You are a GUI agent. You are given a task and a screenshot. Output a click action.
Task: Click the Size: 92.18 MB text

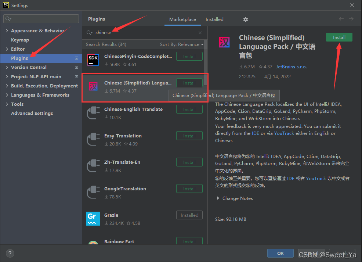coord(231,219)
